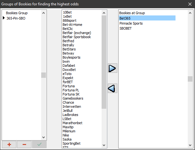
Task: Select bwin bookmaker
Action: [x=66, y=61]
